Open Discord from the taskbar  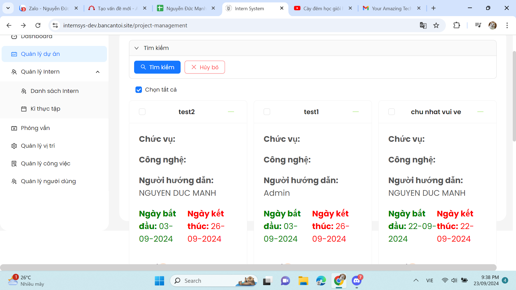coord(357,281)
